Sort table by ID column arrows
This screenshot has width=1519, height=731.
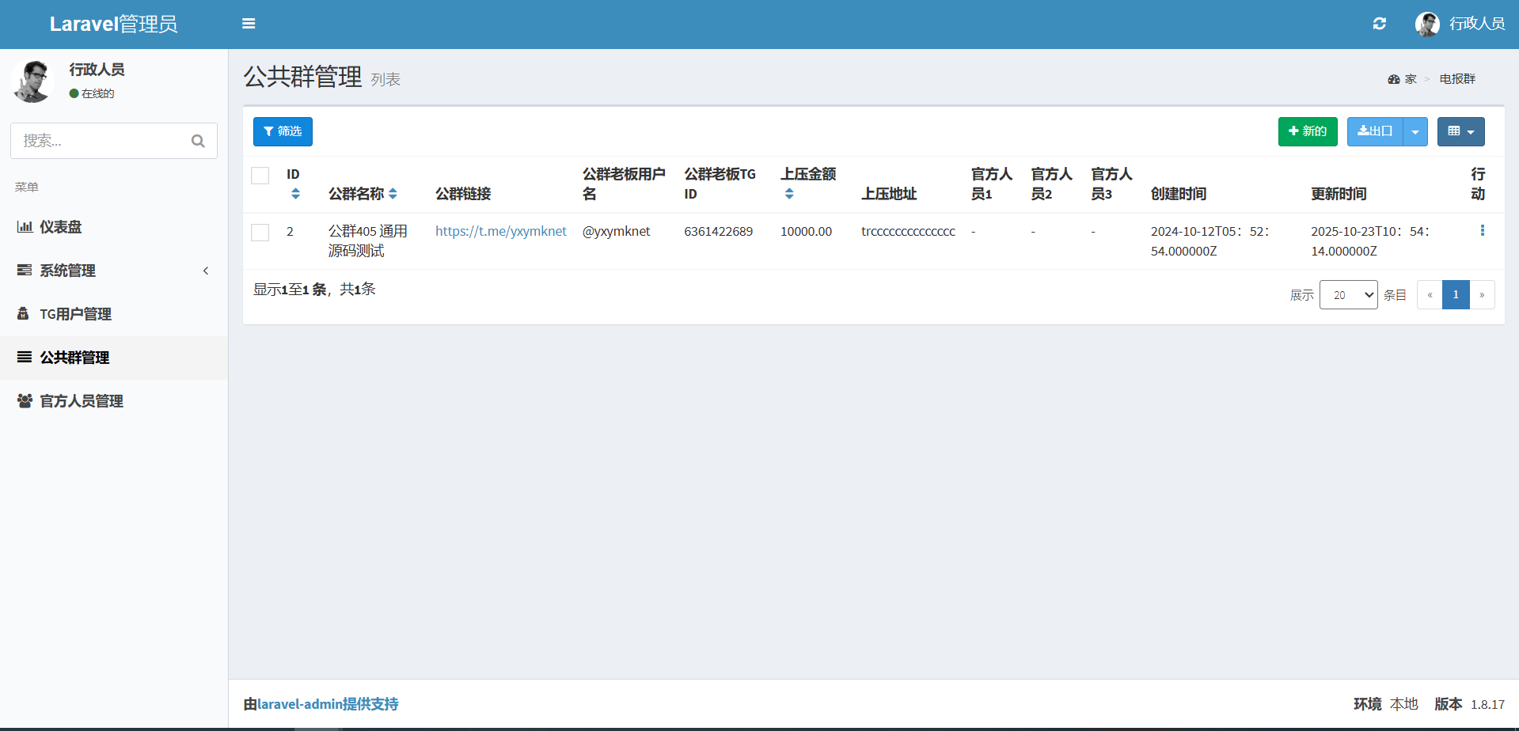pyautogui.click(x=295, y=194)
